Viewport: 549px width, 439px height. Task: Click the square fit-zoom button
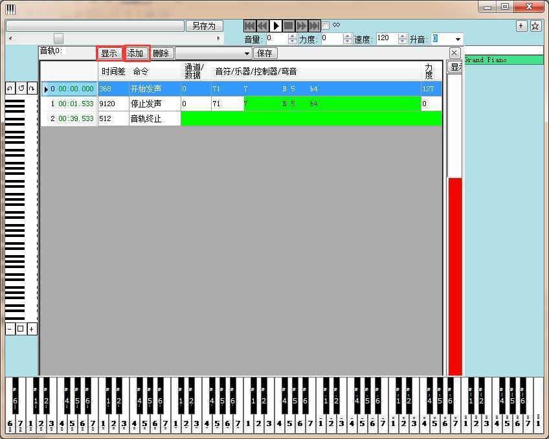(x=21, y=329)
